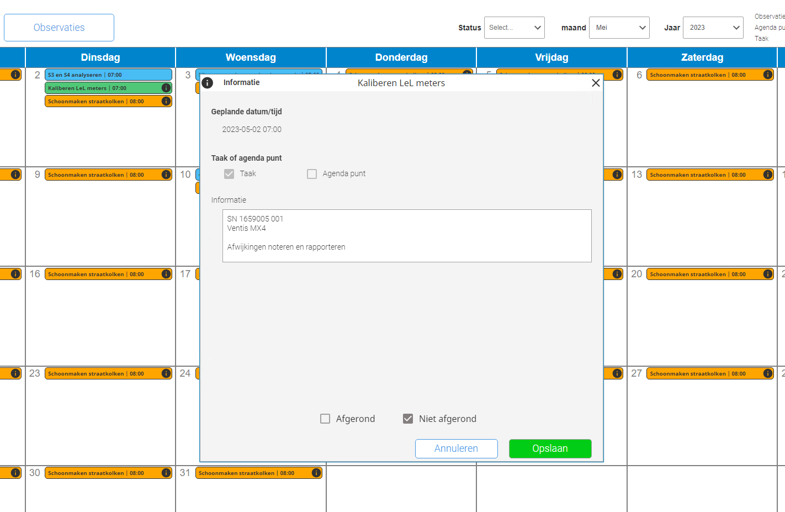Click the Annuleren button

coord(456,448)
